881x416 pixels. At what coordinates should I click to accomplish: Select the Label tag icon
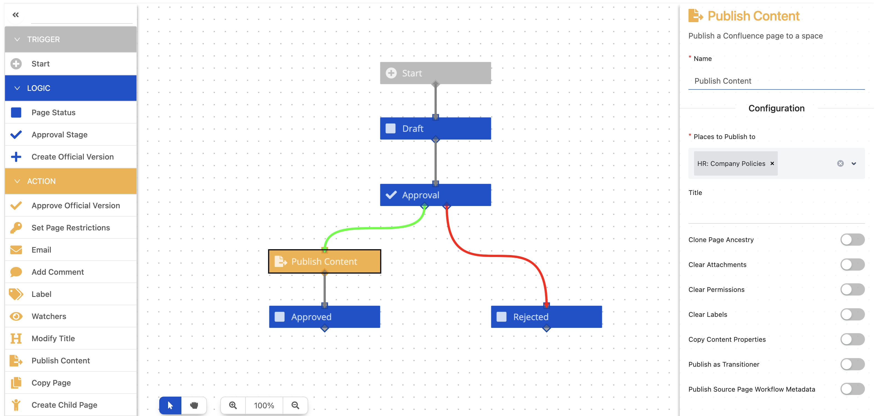pyautogui.click(x=16, y=294)
